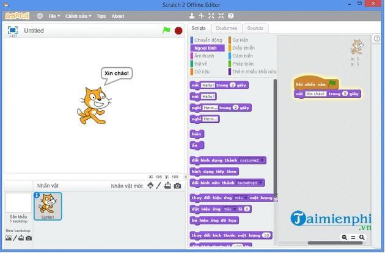The width and height of the screenshot is (385, 253).
Task: Paint a new sprite with the brush icon
Action: pos(159,185)
